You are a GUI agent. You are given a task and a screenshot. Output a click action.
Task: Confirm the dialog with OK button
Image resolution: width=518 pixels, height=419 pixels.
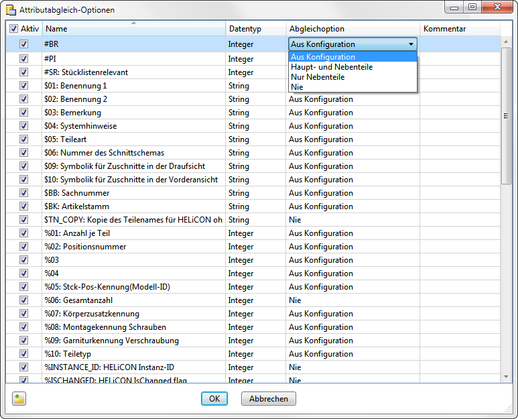point(214,399)
